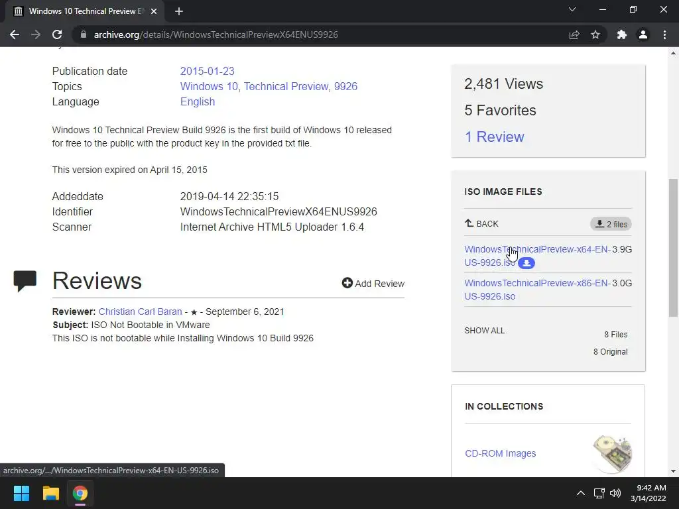Click the IN COLLECTIONS heading
679x509 pixels.
coord(504,406)
